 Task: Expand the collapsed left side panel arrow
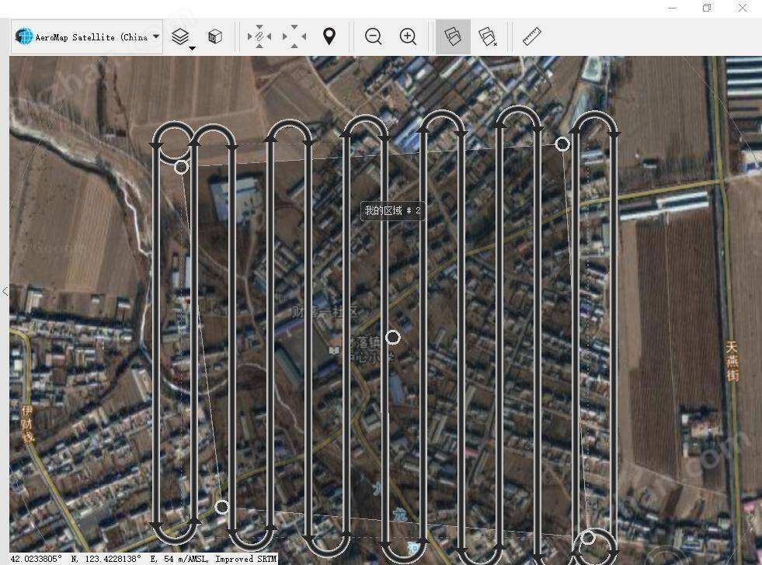(x=5, y=292)
